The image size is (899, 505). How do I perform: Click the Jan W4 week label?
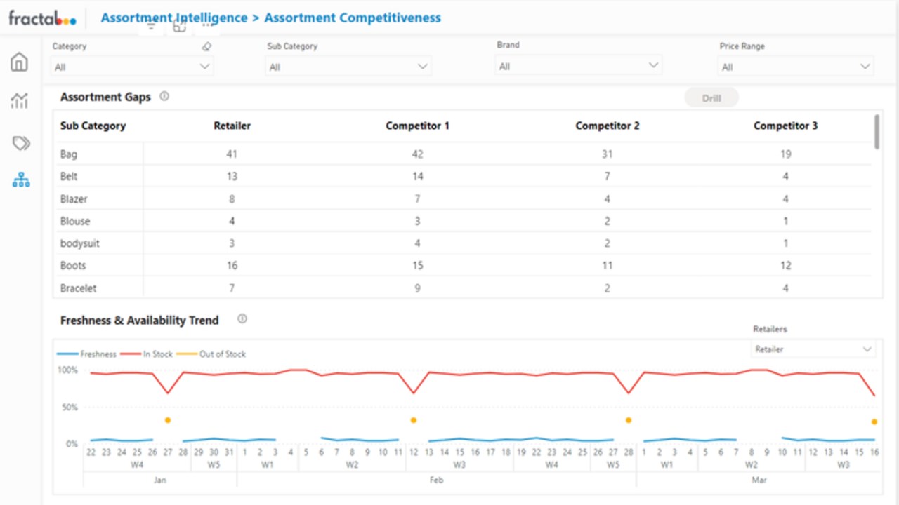[x=137, y=465]
